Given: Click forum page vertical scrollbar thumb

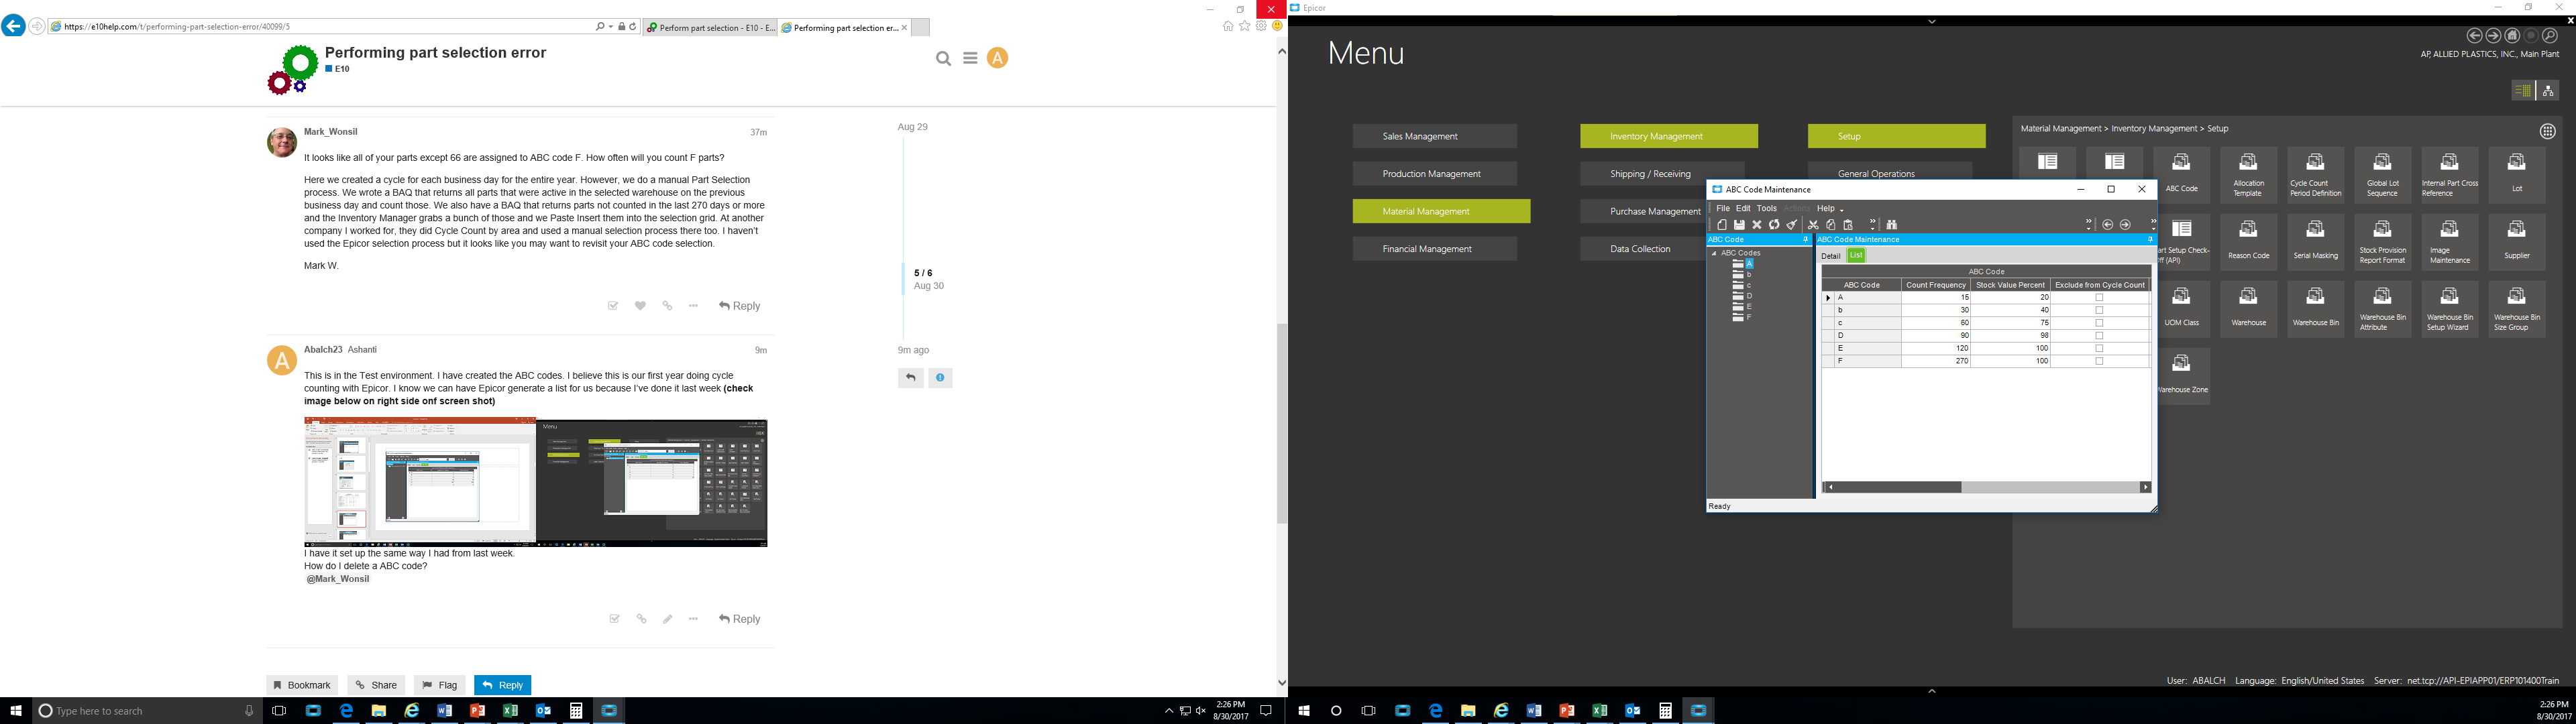Looking at the screenshot, I should click(x=1281, y=424).
